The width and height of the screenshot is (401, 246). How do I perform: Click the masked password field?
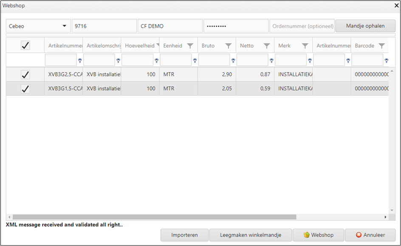point(236,26)
